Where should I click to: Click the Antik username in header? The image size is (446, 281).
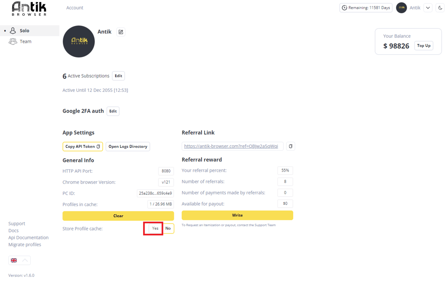click(x=415, y=8)
